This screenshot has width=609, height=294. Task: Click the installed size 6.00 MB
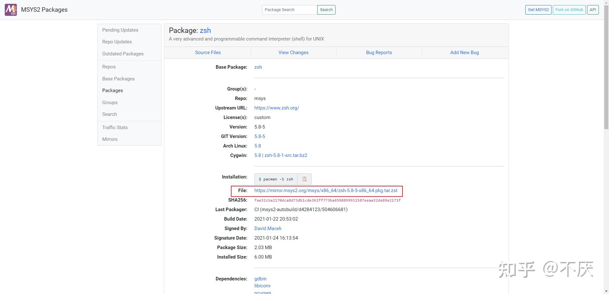click(263, 257)
